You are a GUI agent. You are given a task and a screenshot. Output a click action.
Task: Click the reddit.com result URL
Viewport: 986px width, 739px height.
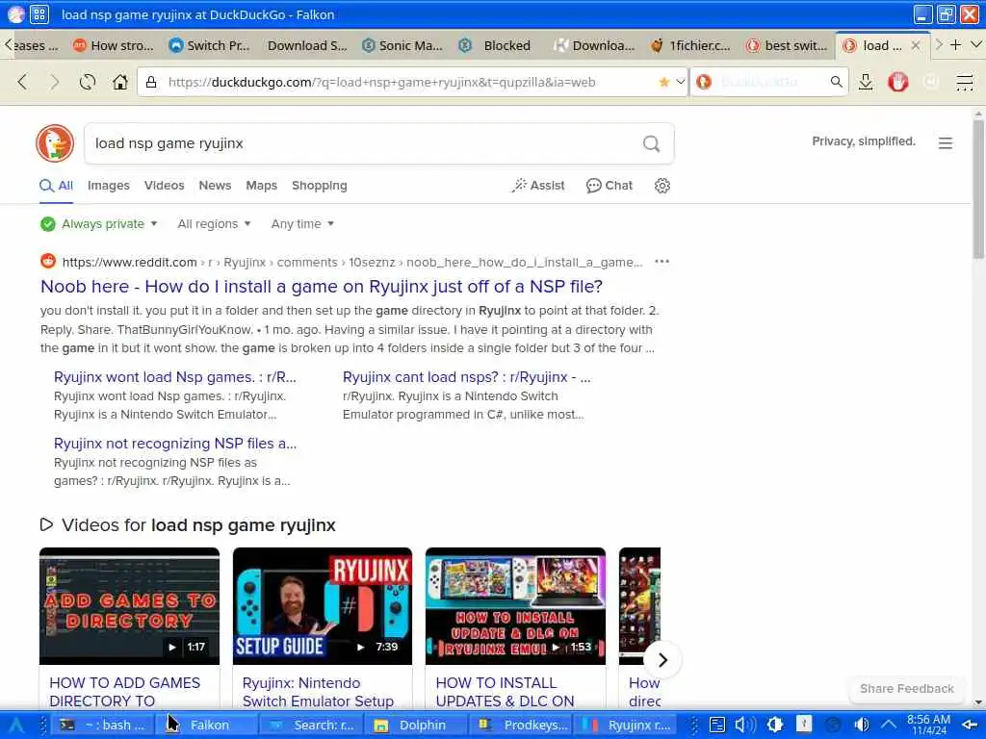pyautogui.click(x=130, y=262)
